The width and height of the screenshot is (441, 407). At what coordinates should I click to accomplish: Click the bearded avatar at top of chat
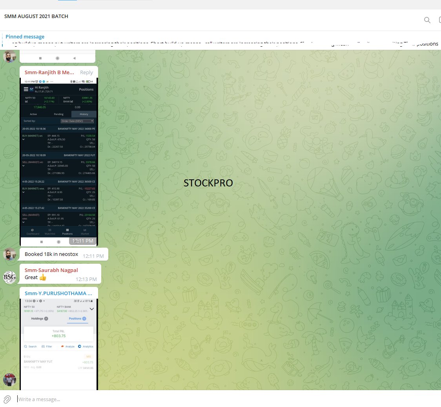[x=9, y=56]
